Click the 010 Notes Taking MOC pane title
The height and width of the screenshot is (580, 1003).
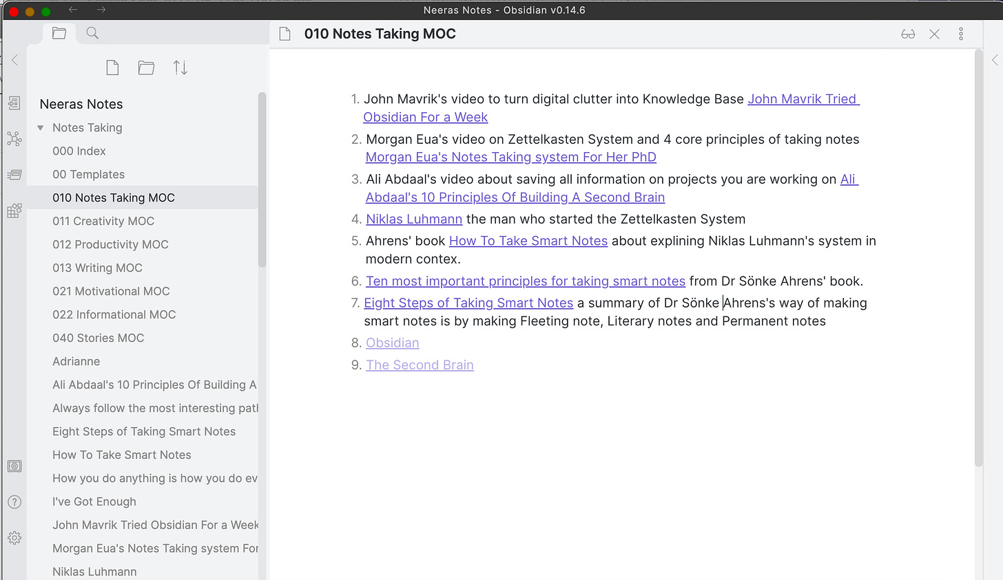[x=380, y=34]
